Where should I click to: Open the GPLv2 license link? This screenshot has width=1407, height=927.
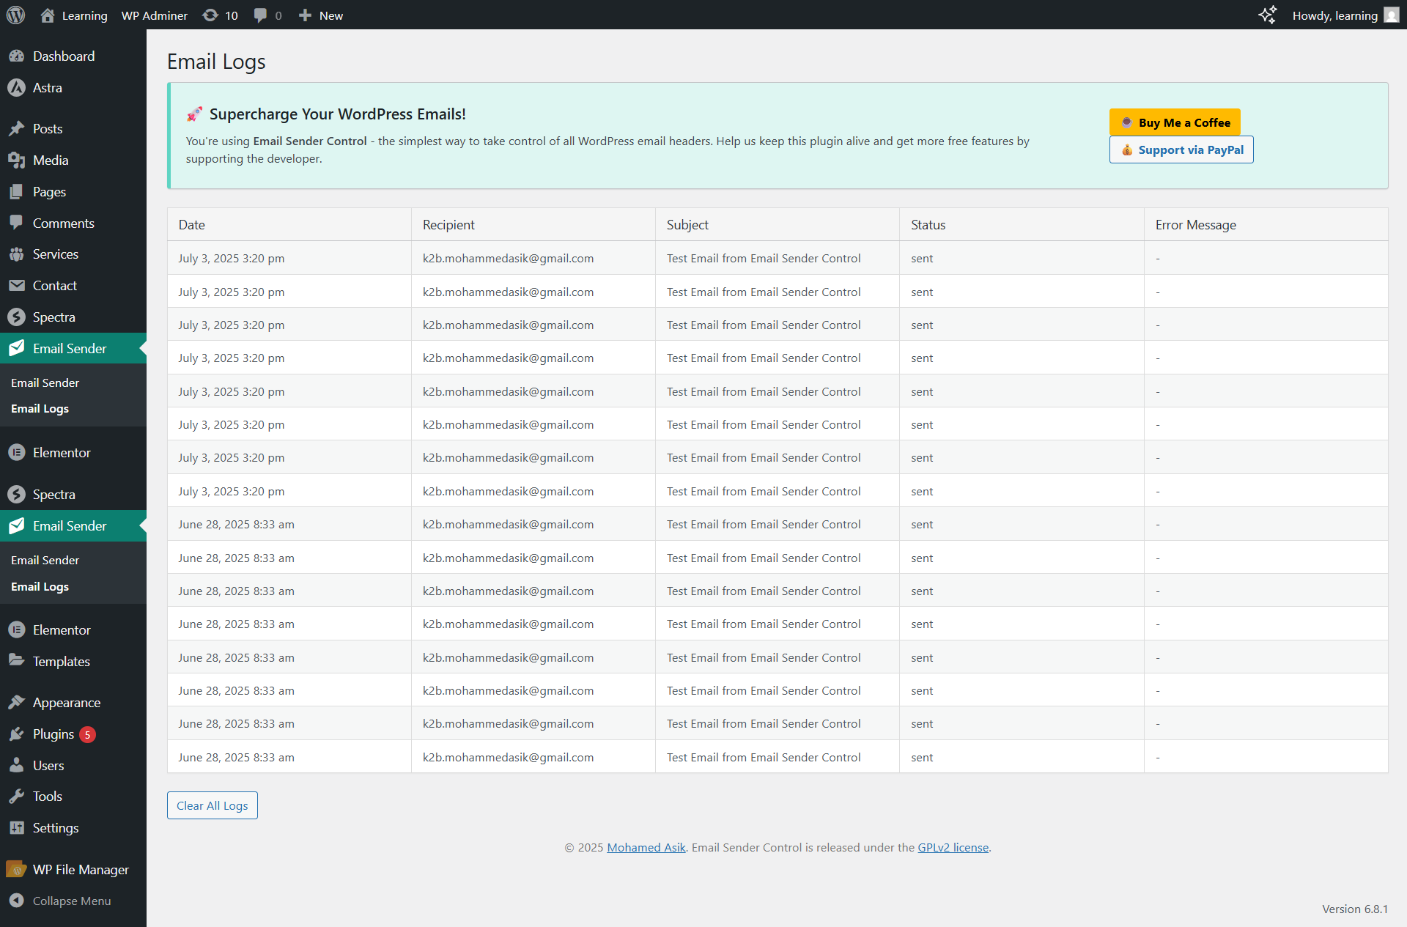coord(953,847)
